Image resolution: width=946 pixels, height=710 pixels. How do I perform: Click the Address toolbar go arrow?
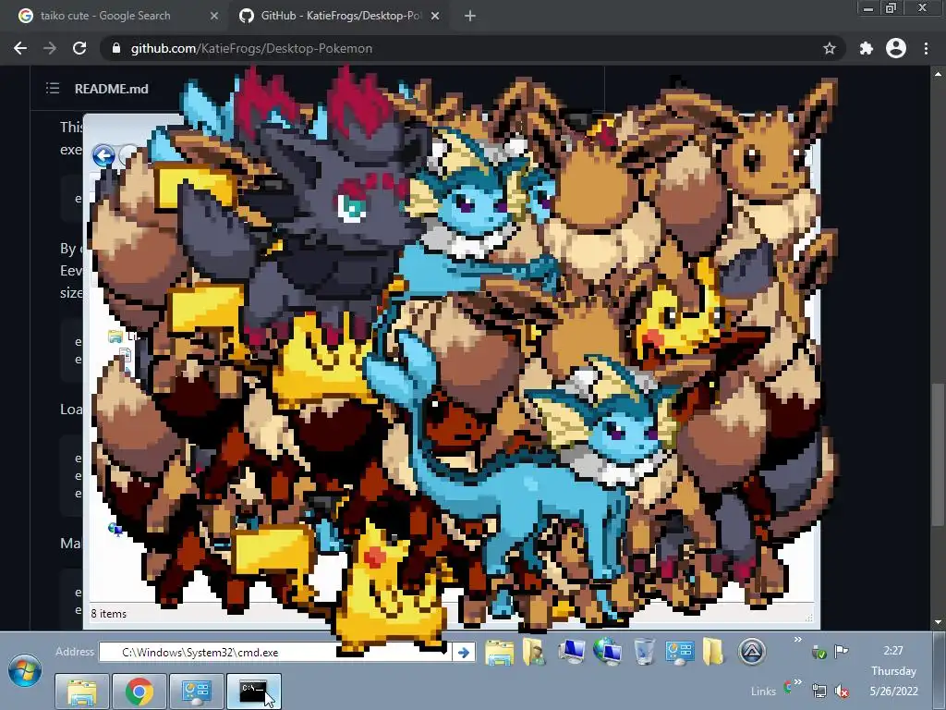[464, 652]
